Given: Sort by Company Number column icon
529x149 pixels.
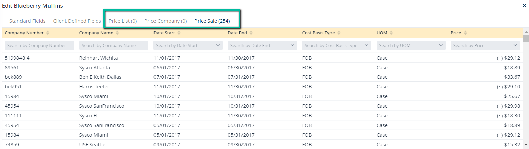Looking at the screenshot, I should pos(48,33).
